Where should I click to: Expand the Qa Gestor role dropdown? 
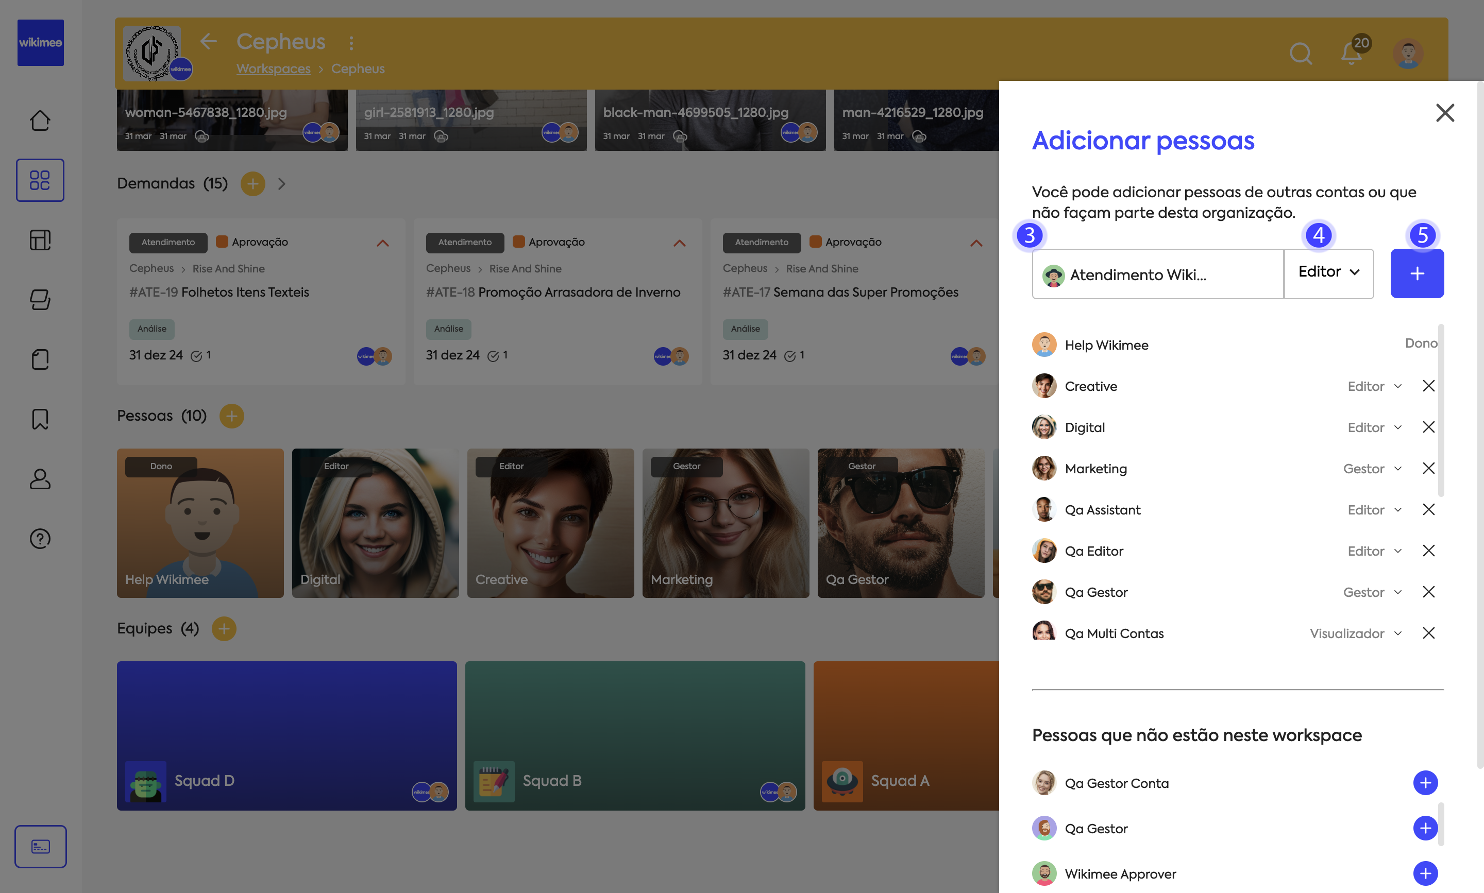coord(1372,592)
